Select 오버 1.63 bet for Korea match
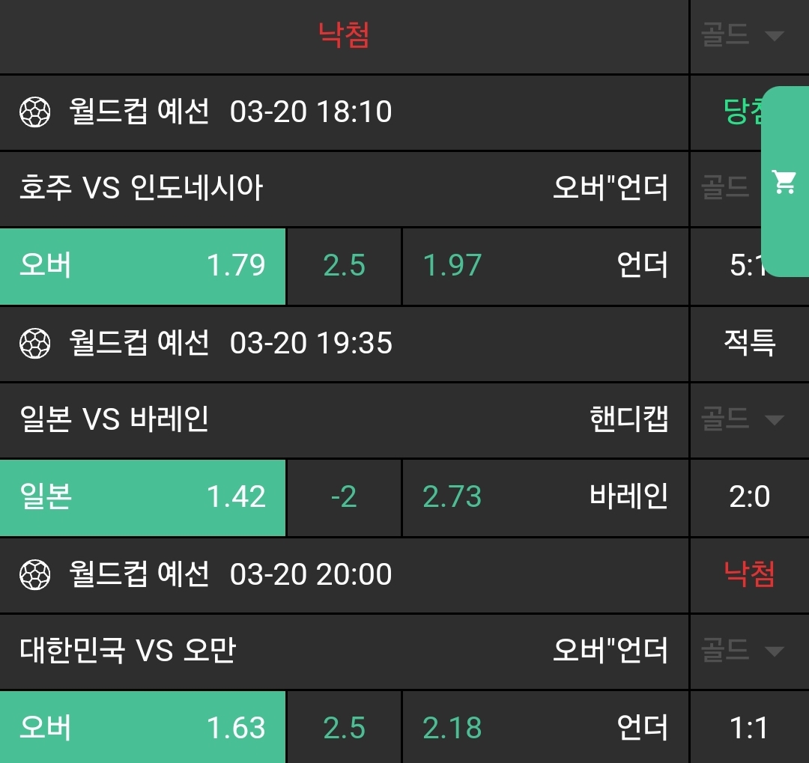Viewport: 809px width, 763px height. point(142,728)
